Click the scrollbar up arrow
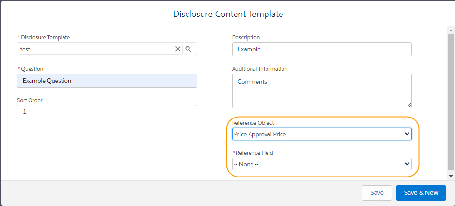Viewport: 455px width, 206px height. (451, 30)
